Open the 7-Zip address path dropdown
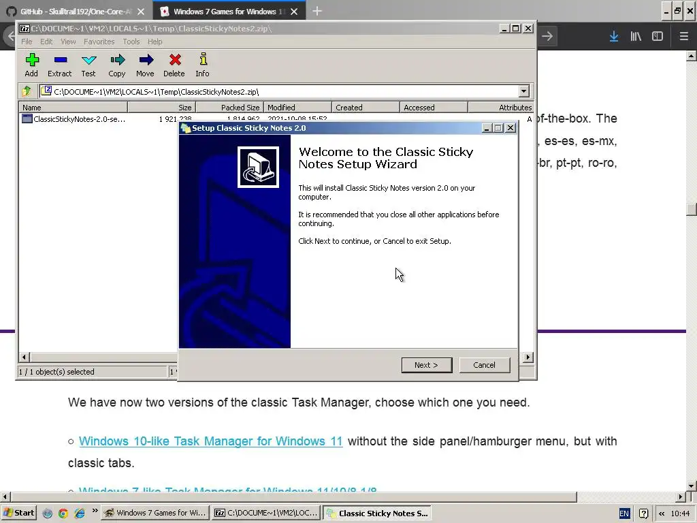 click(x=523, y=91)
